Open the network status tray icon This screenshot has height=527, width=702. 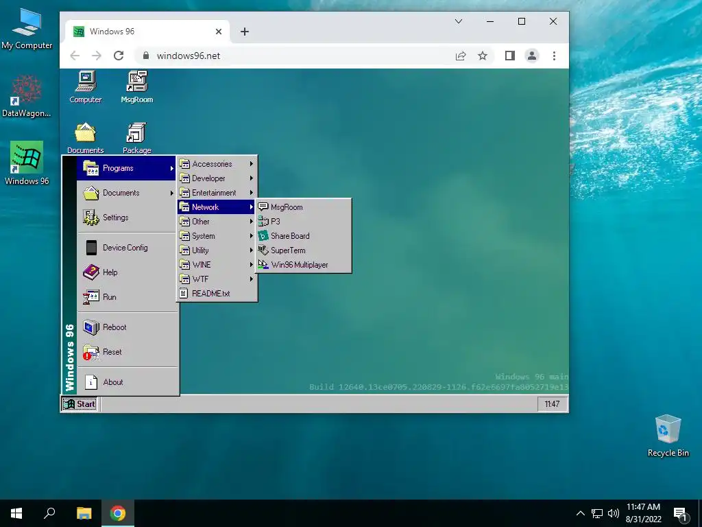pyautogui.click(x=597, y=513)
